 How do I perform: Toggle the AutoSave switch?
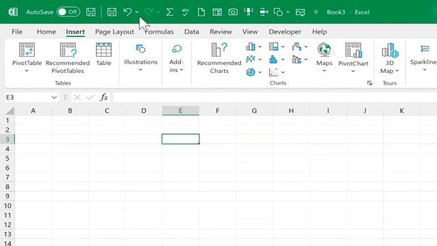[x=68, y=12]
